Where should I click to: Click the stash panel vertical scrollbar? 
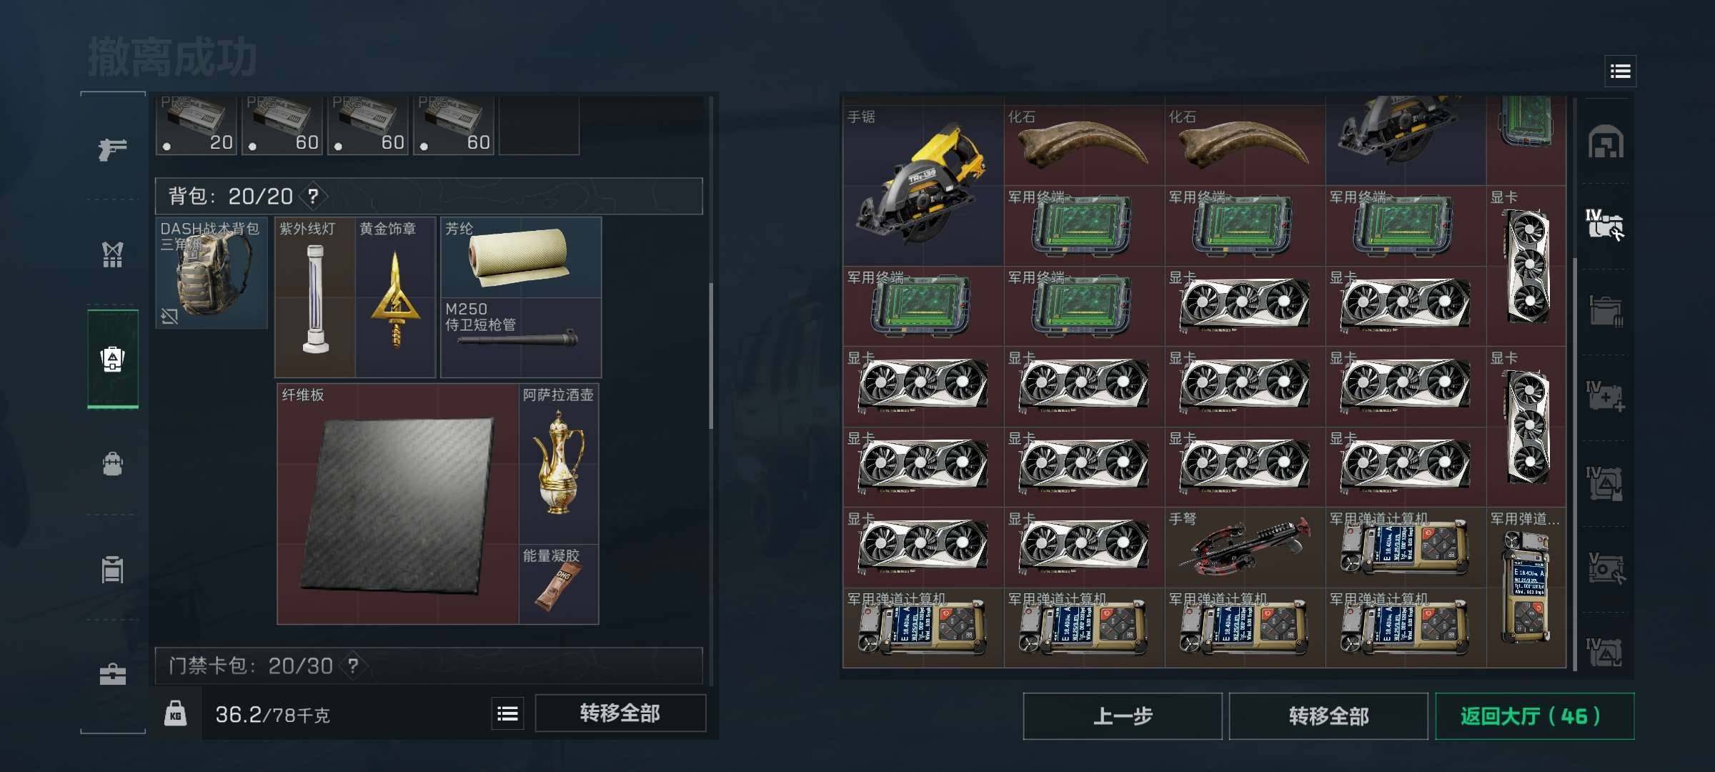click(1576, 465)
